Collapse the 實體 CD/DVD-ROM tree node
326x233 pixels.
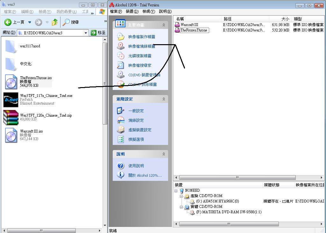coord(181,207)
